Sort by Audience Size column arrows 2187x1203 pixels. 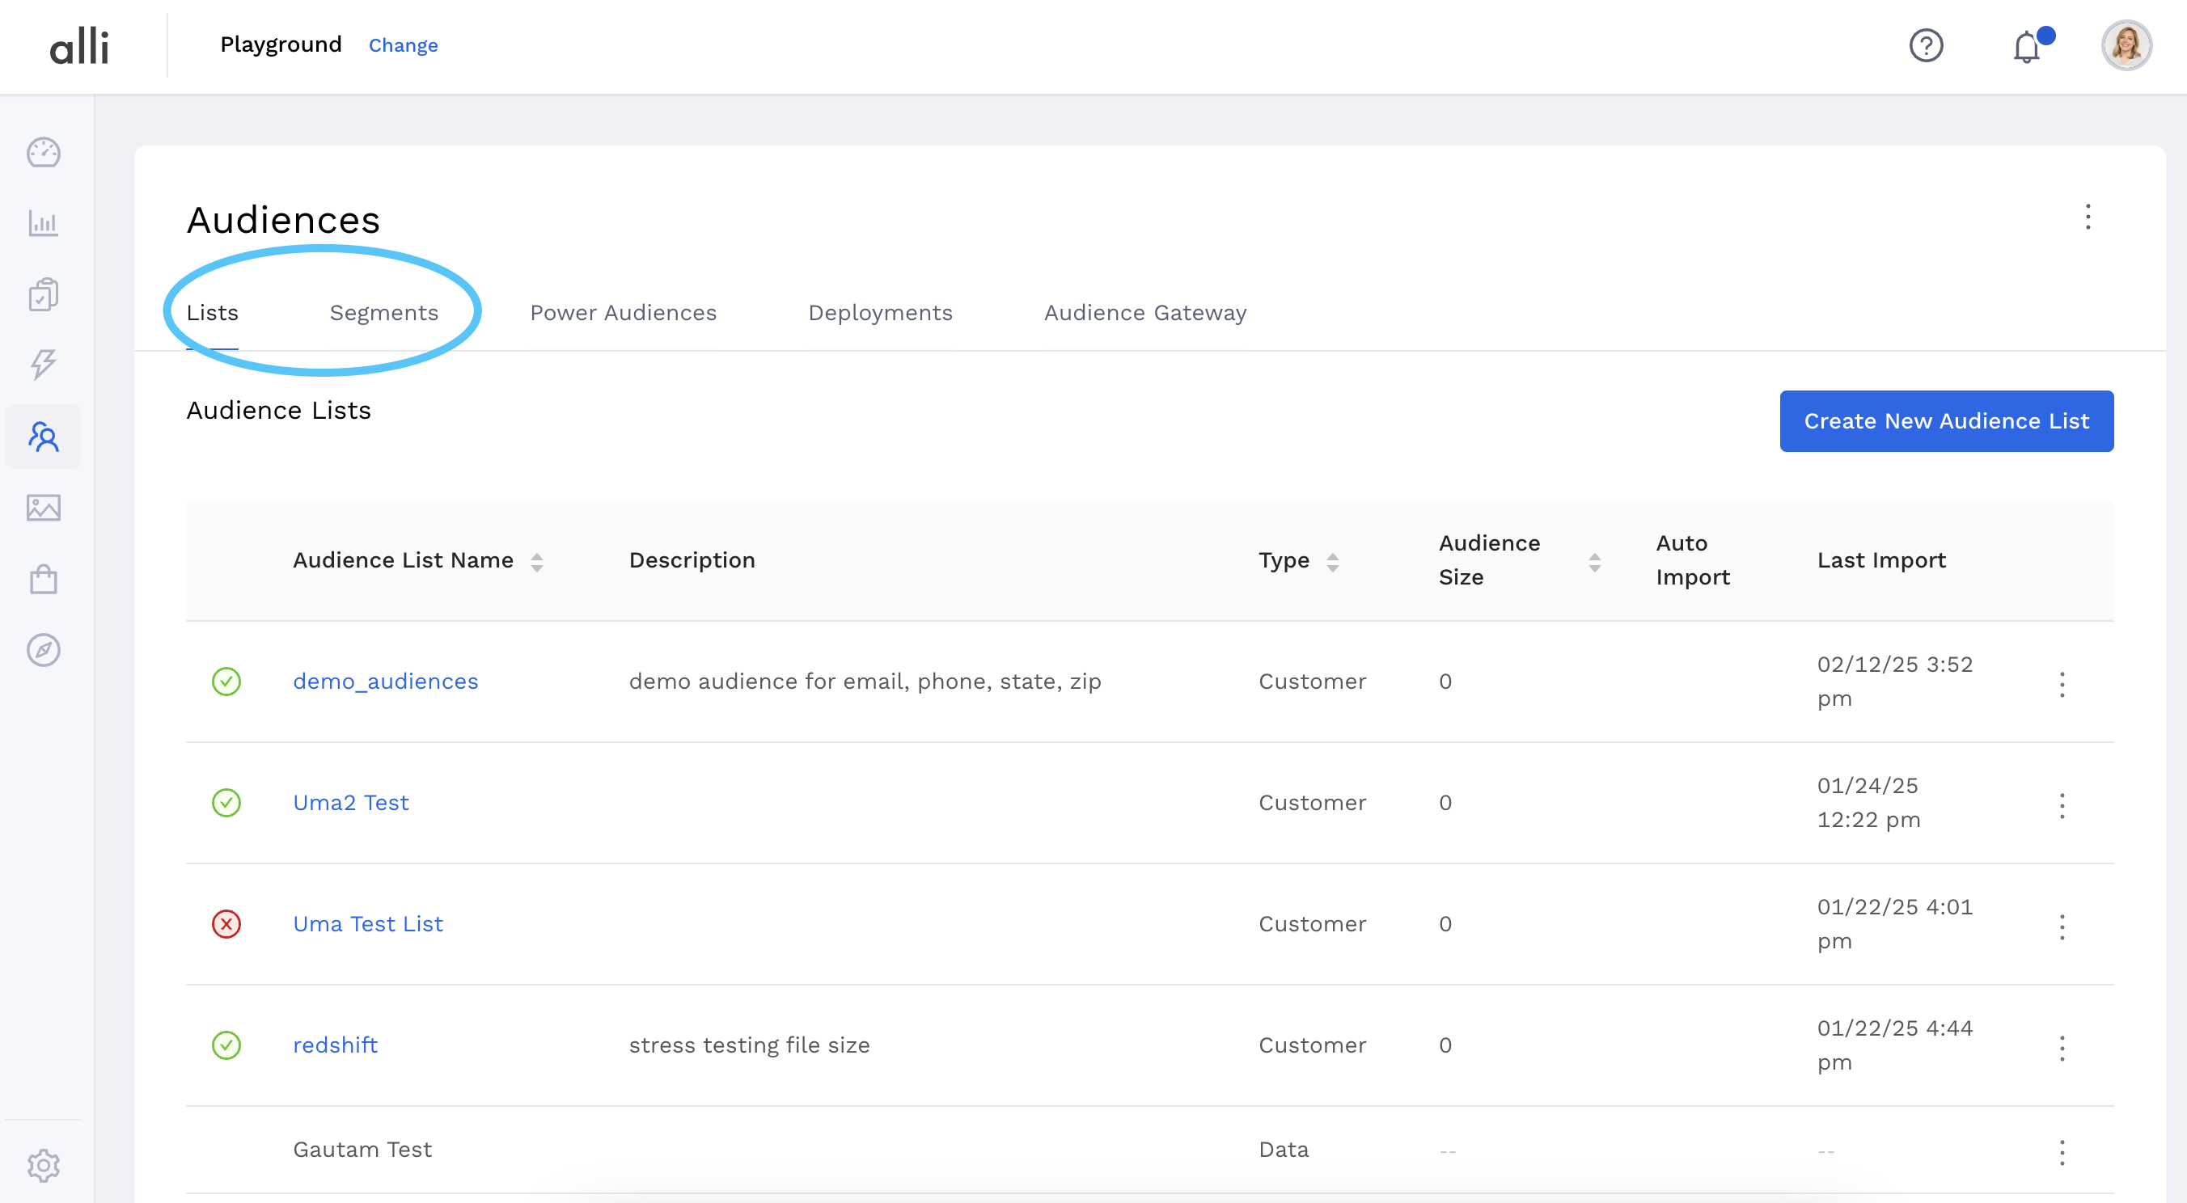(x=1594, y=562)
